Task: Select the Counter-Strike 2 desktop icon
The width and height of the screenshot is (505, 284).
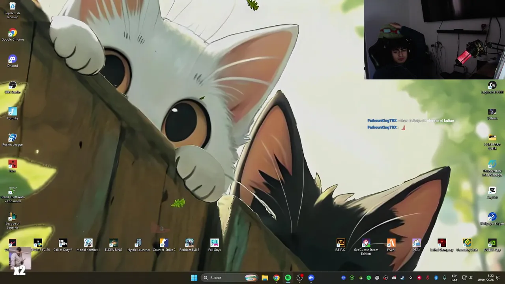Action: 164,245
